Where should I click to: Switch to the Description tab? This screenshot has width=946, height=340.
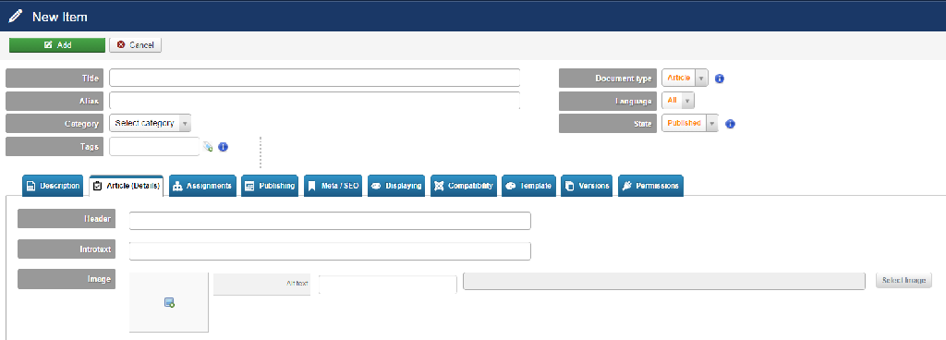coord(53,186)
